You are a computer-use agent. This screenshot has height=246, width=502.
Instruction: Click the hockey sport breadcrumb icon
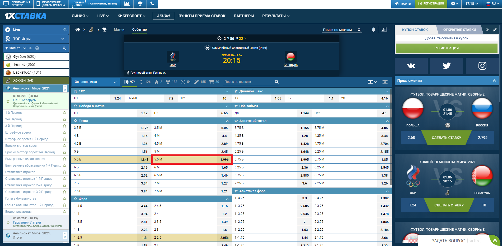[91, 30]
